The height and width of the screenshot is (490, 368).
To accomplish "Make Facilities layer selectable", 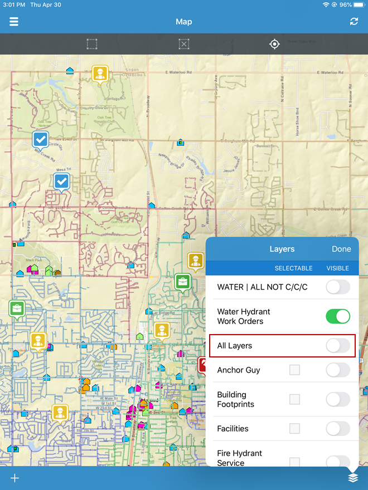I will [294, 428].
